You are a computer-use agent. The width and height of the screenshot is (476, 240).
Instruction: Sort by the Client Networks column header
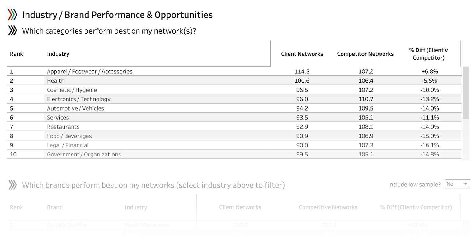[302, 53]
